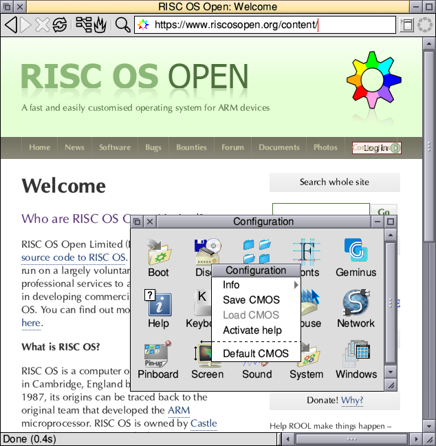Click the Configuration window scrollbar thumb
This screenshot has width=436, height=446.
pyautogui.click(x=391, y=303)
